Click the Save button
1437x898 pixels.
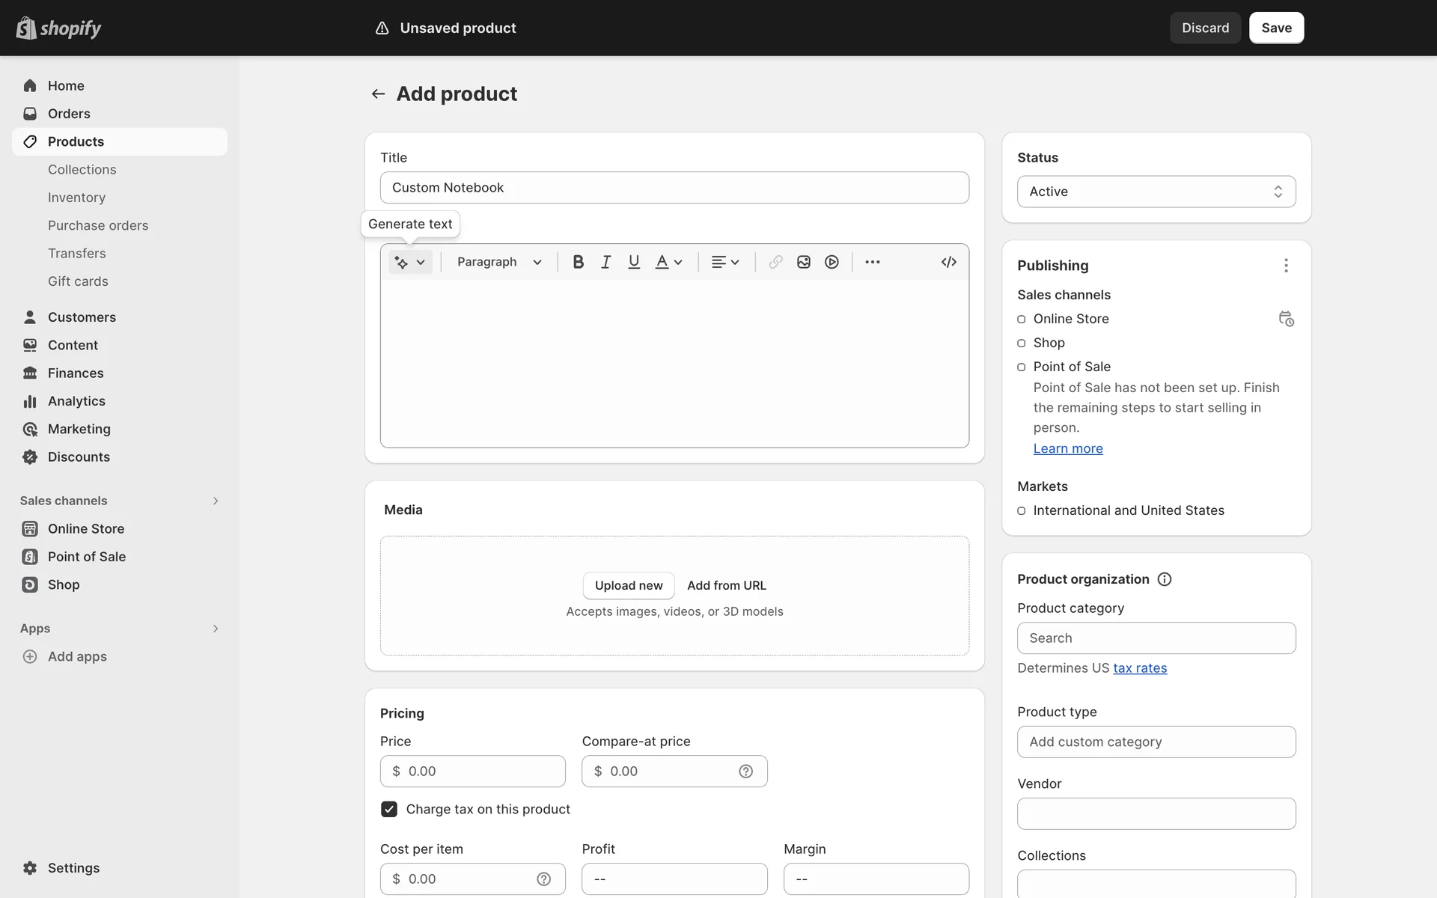click(x=1276, y=28)
